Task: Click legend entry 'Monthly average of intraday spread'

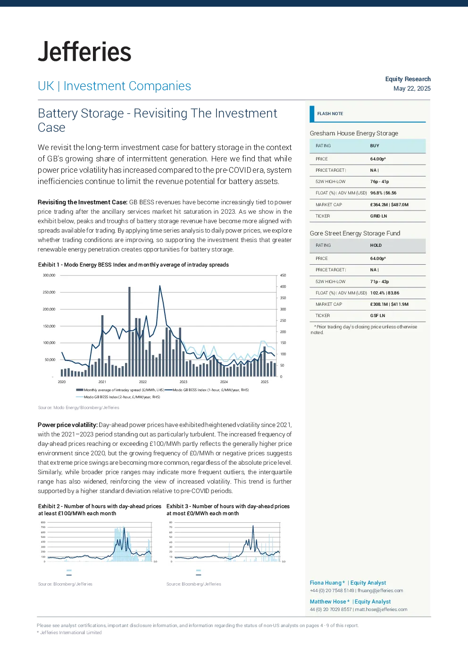Action: coord(120,390)
